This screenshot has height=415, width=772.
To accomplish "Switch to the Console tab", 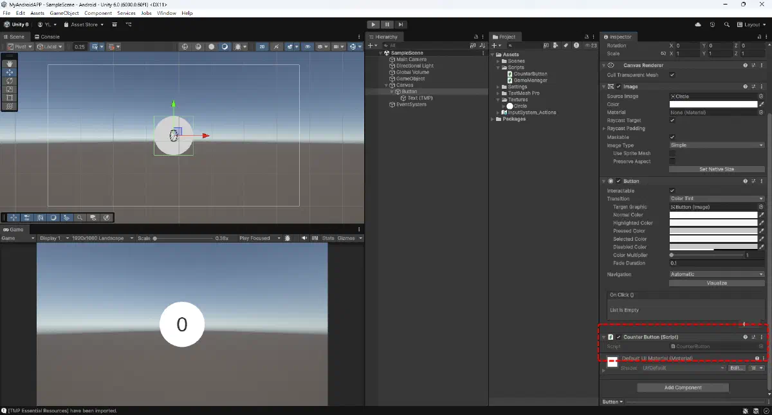I will 47,37.
